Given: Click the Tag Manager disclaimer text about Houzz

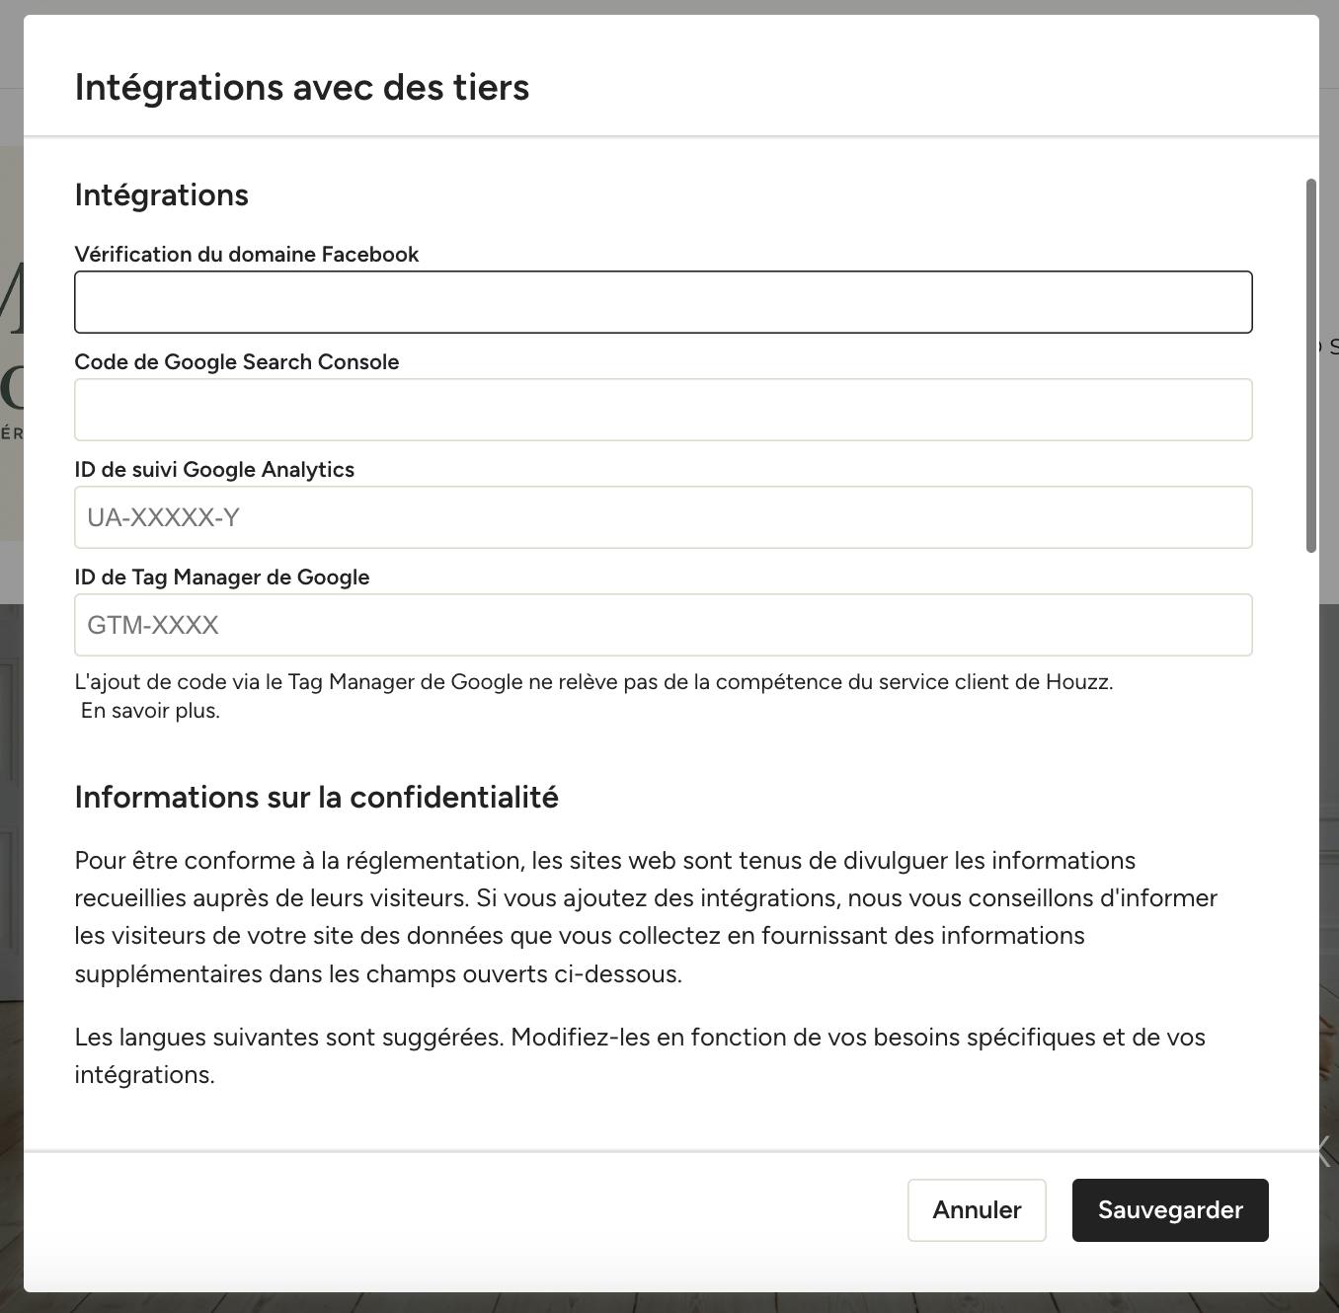Looking at the screenshot, I should tap(594, 682).
